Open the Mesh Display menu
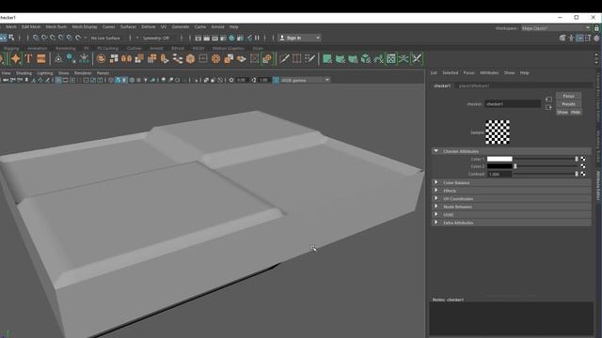Screen dimensions: 602x338 coord(85,27)
